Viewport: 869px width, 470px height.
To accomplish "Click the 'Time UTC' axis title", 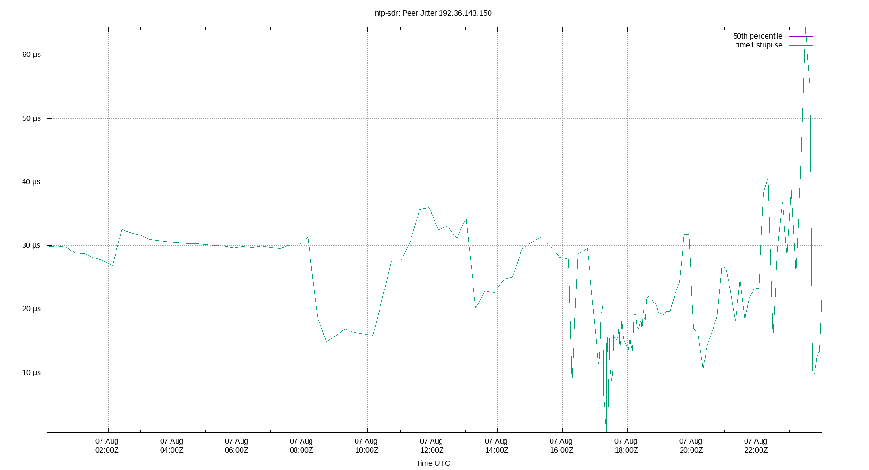I will point(433,463).
